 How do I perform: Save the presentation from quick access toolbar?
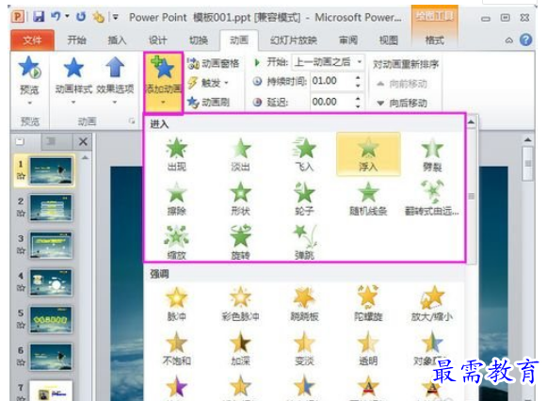(x=39, y=16)
